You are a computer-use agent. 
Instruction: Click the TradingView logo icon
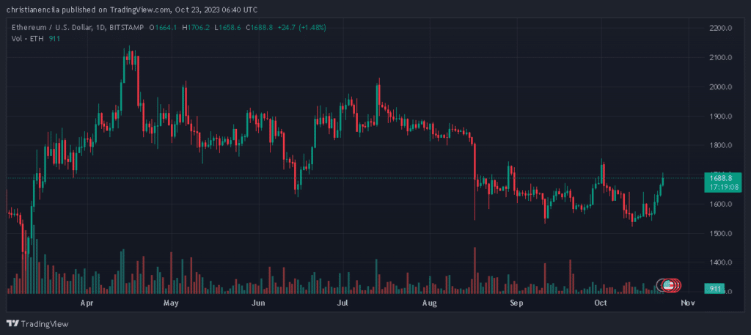12,323
